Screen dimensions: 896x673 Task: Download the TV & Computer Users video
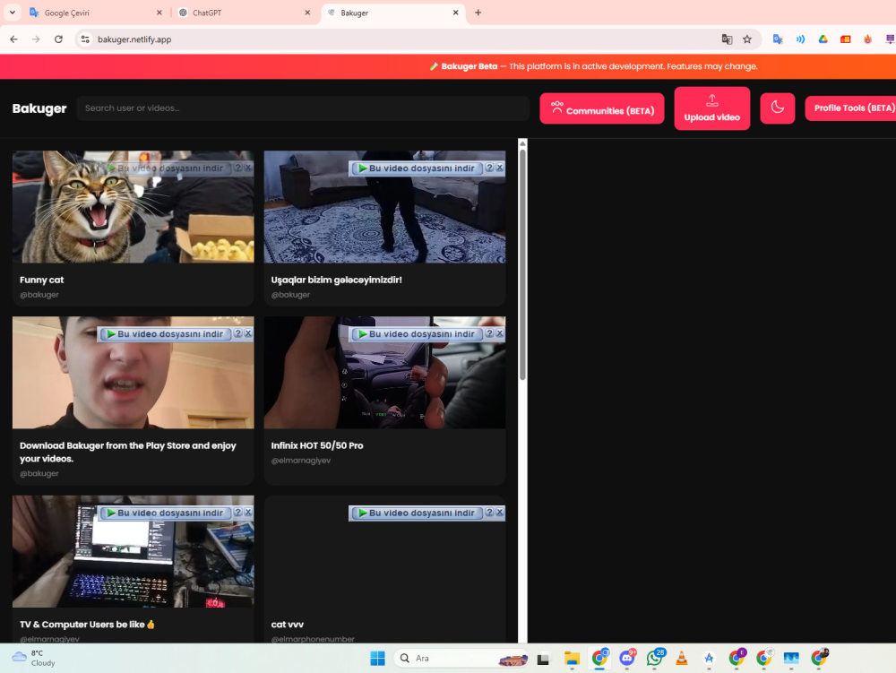[x=165, y=513]
